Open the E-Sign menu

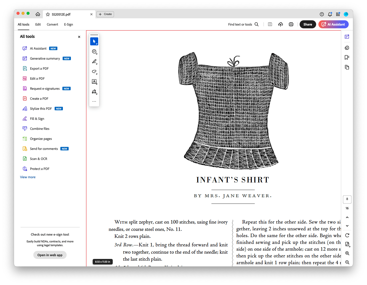[x=68, y=24]
